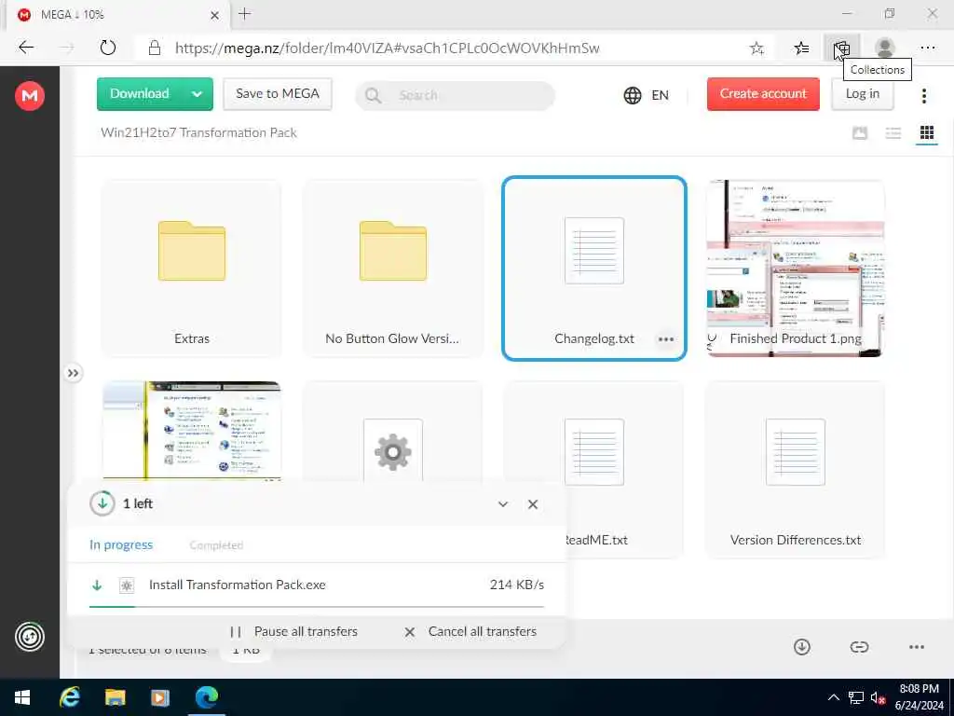The image size is (954, 716).
Task: Reload the page with refresh icon
Action: pos(108,48)
